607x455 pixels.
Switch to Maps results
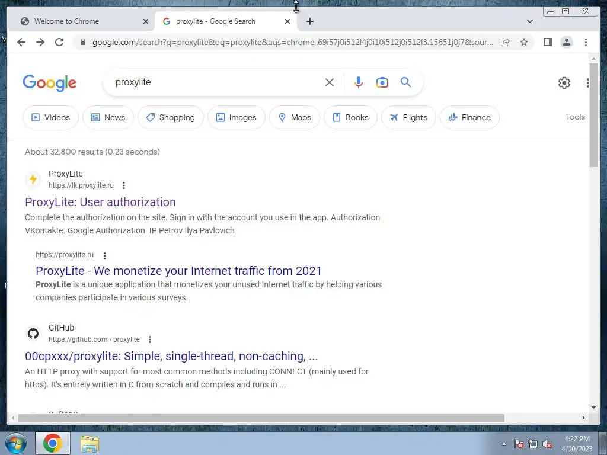pos(295,117)
